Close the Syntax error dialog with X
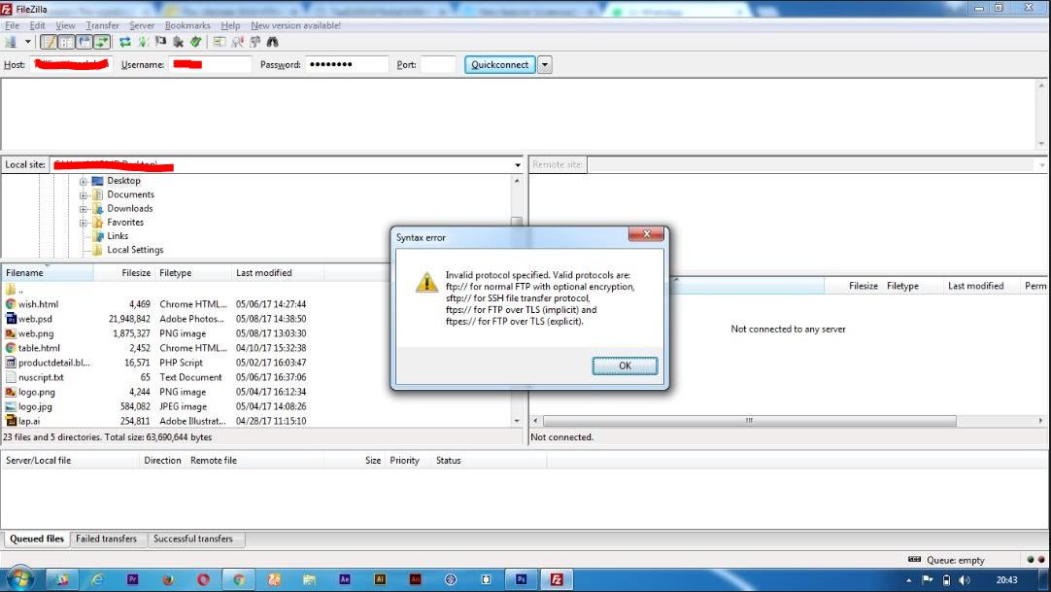The height and width of the screenshot is (592, 1051). [x=646, y=233]
